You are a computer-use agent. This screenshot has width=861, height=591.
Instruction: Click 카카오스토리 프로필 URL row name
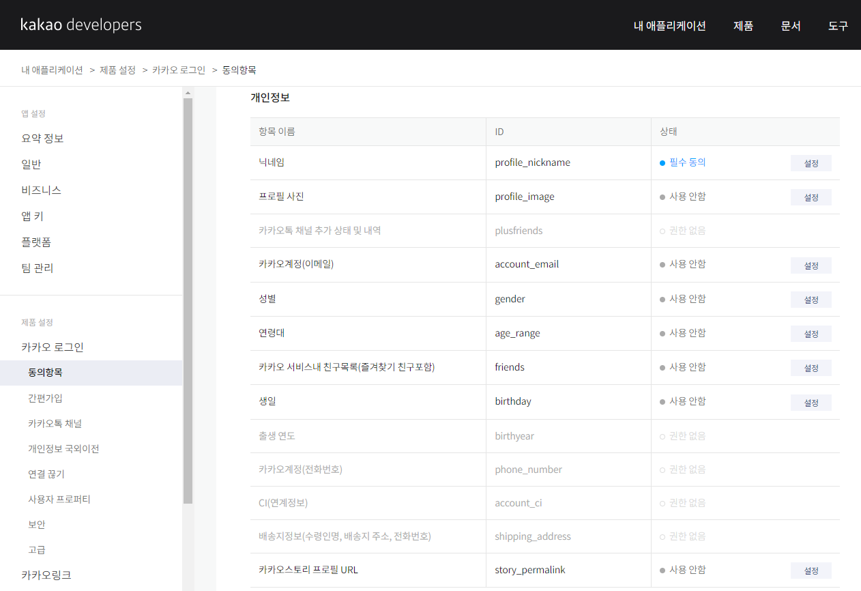(308, 570)
